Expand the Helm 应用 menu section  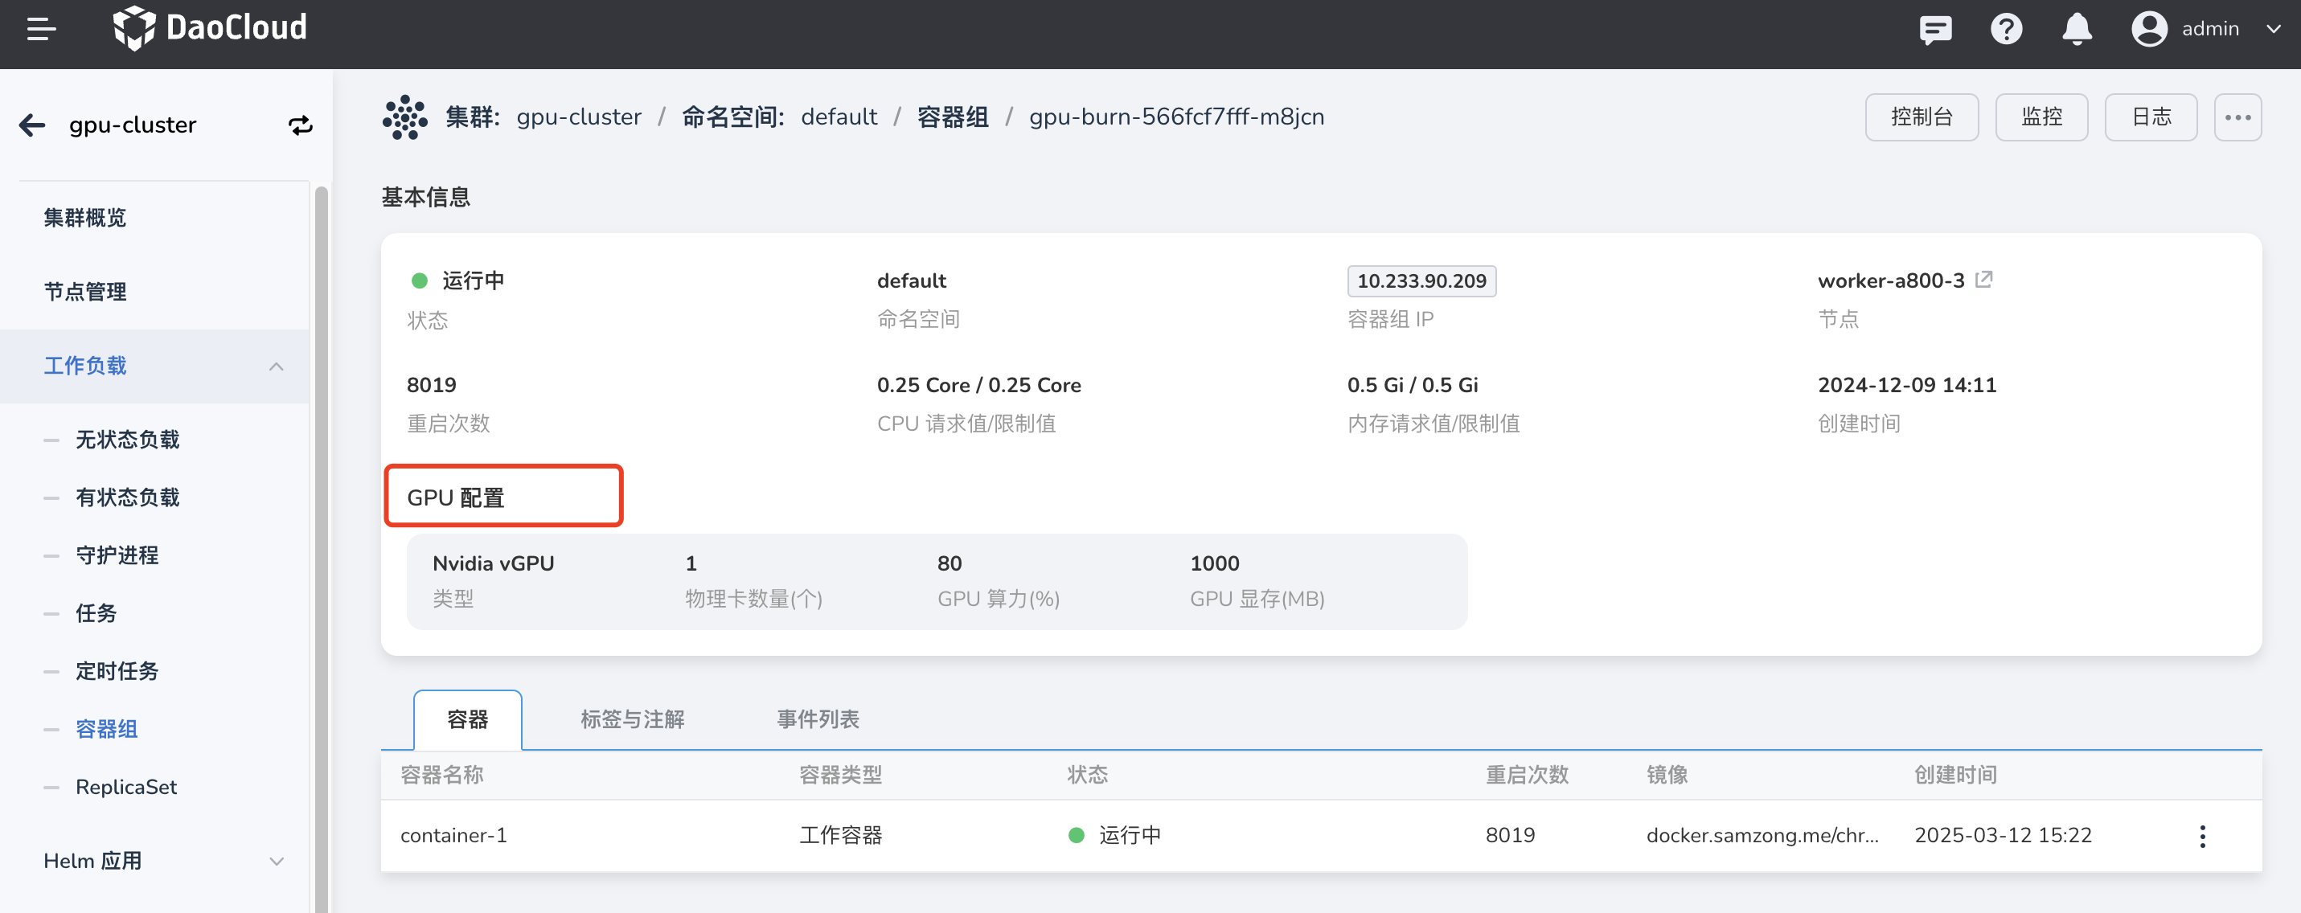(276, 862)
